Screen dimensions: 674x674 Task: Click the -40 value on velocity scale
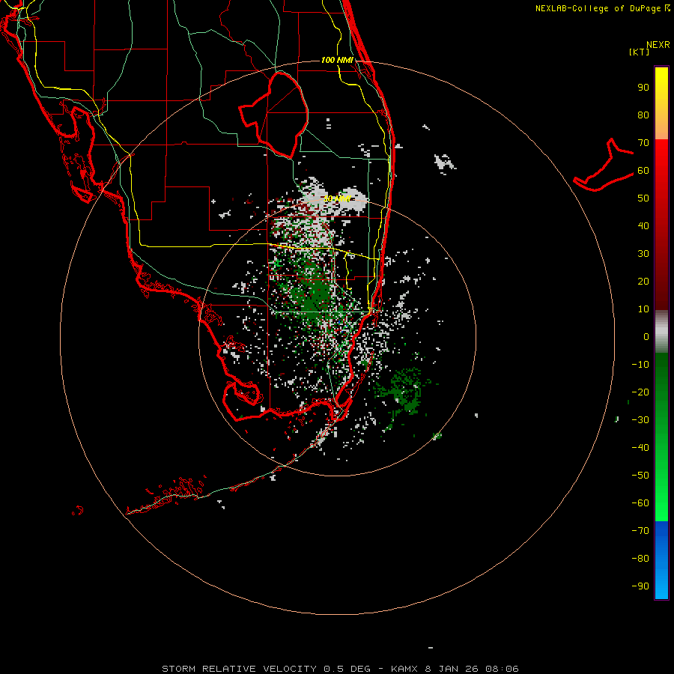click(640, 448)
